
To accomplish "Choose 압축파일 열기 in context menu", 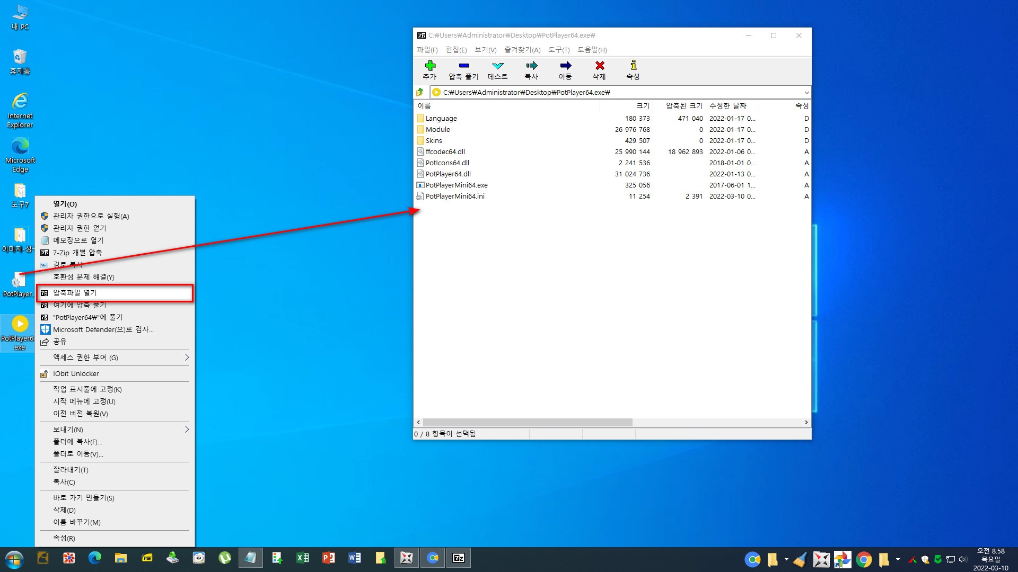I will click(115, 293).
